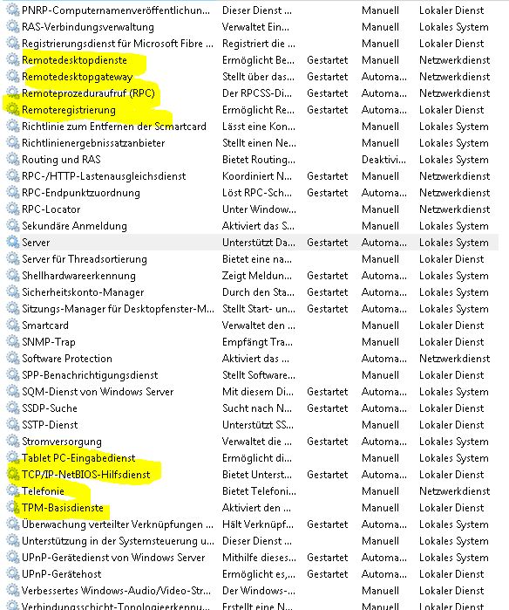Select the Remotedesktopdienste service name
The image size is (509, 610).
(74, 60)
